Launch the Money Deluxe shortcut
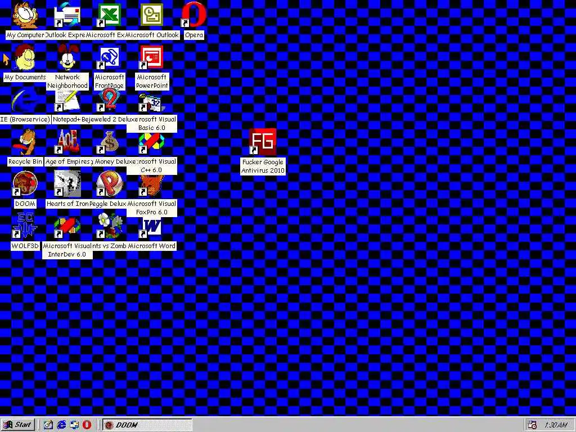This screenshot has height=432, width=576. [109, 142]
